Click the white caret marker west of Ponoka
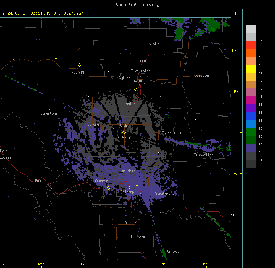This screenshot has height=268, width=275. pos(116,47)
